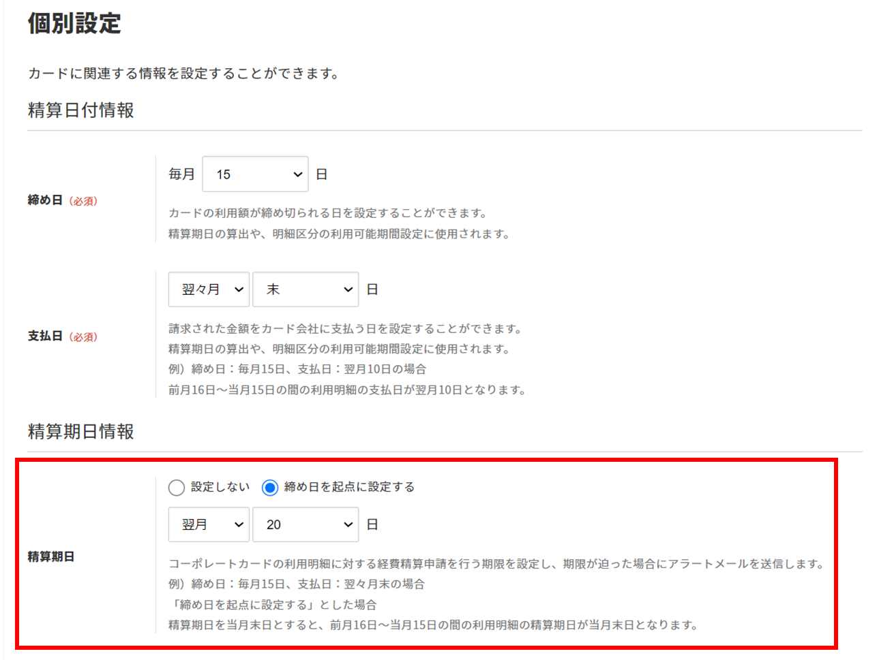Click the 締め日 field label
Viewport: 879px width, 660px height.
click(x=45, y=200)
